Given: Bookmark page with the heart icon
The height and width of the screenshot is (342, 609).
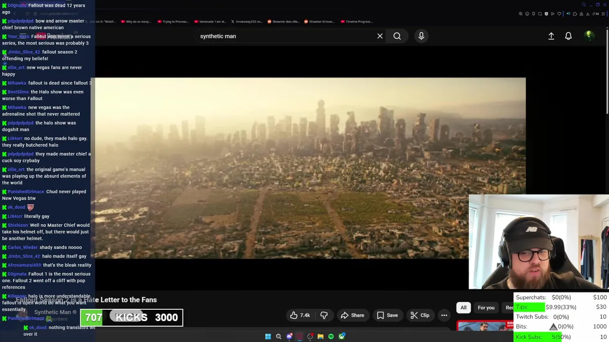Looking at the screenshot, I should [x=559, y=14].
